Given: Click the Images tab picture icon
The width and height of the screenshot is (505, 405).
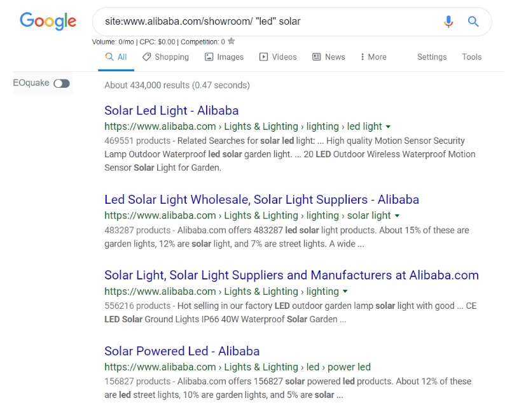Looking at the screenshot, I should (x=209, y=57).
